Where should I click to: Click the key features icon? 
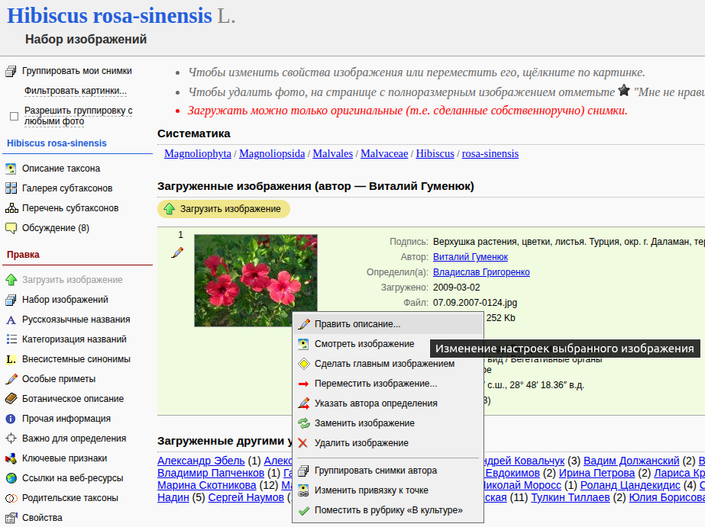tap(11, 458)
